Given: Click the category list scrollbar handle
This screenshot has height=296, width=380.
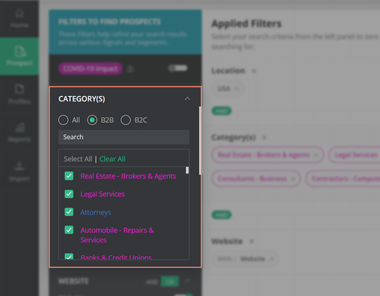Looking at the screenshot, I should coord(187,170).
